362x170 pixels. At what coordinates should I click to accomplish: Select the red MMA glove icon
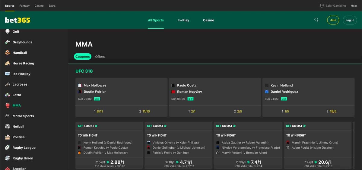tap(8, 105)
